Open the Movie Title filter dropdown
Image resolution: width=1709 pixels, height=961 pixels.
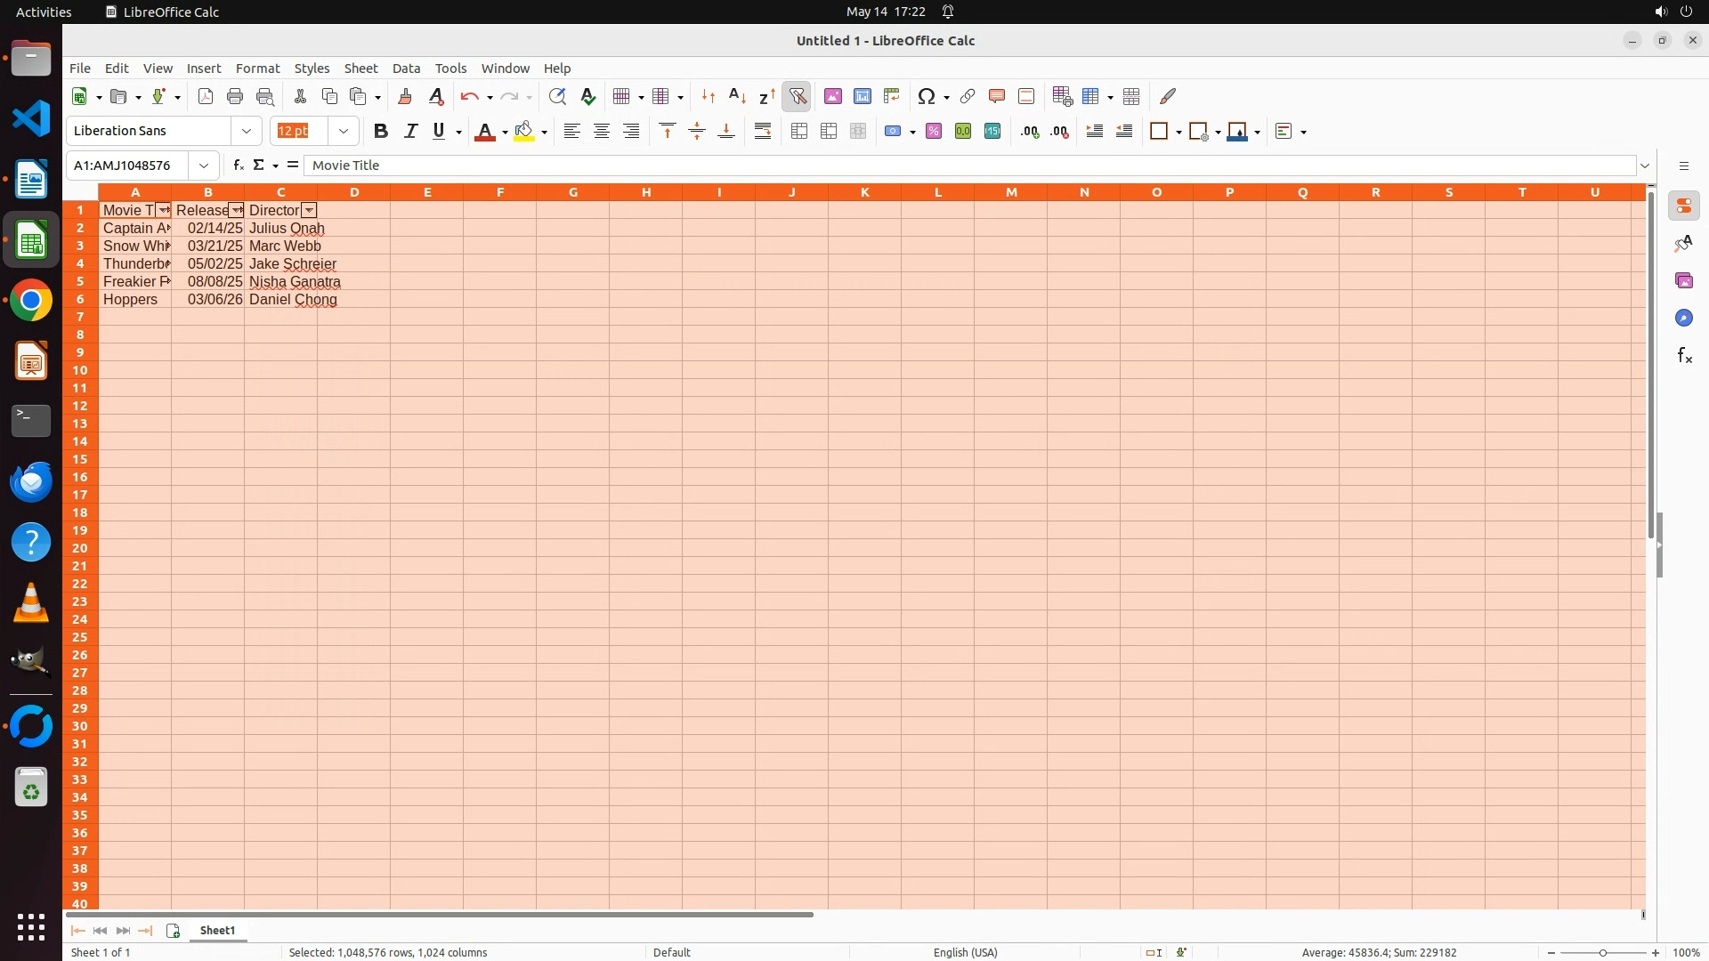[163, 210]
